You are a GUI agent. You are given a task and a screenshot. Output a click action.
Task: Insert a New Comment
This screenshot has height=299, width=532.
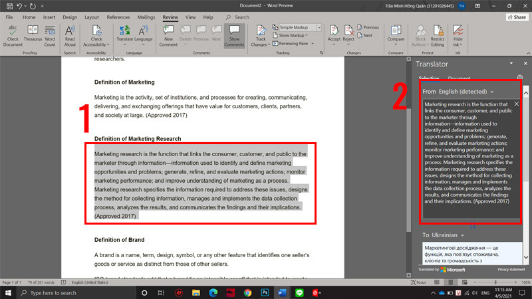[168, 33]
